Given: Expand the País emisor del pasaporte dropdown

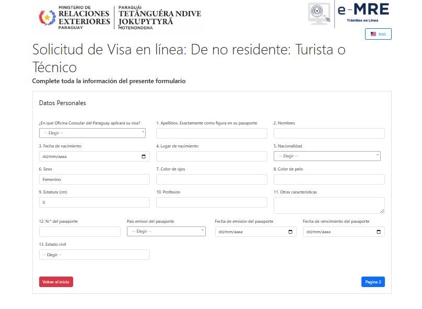Looking at the screenshot, I should (x=166, y=231).
